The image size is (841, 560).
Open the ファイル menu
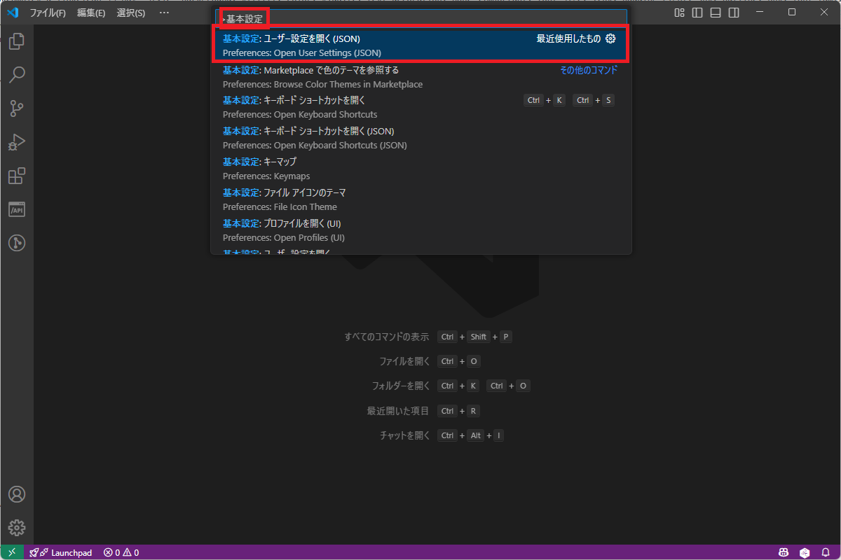48,12
